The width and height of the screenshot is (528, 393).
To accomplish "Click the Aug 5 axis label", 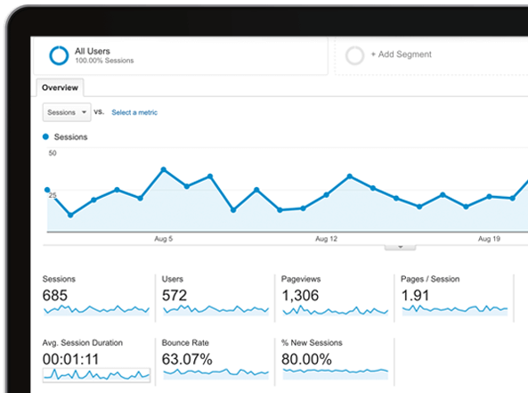I will pyautogui.click(x=163, y=239).
